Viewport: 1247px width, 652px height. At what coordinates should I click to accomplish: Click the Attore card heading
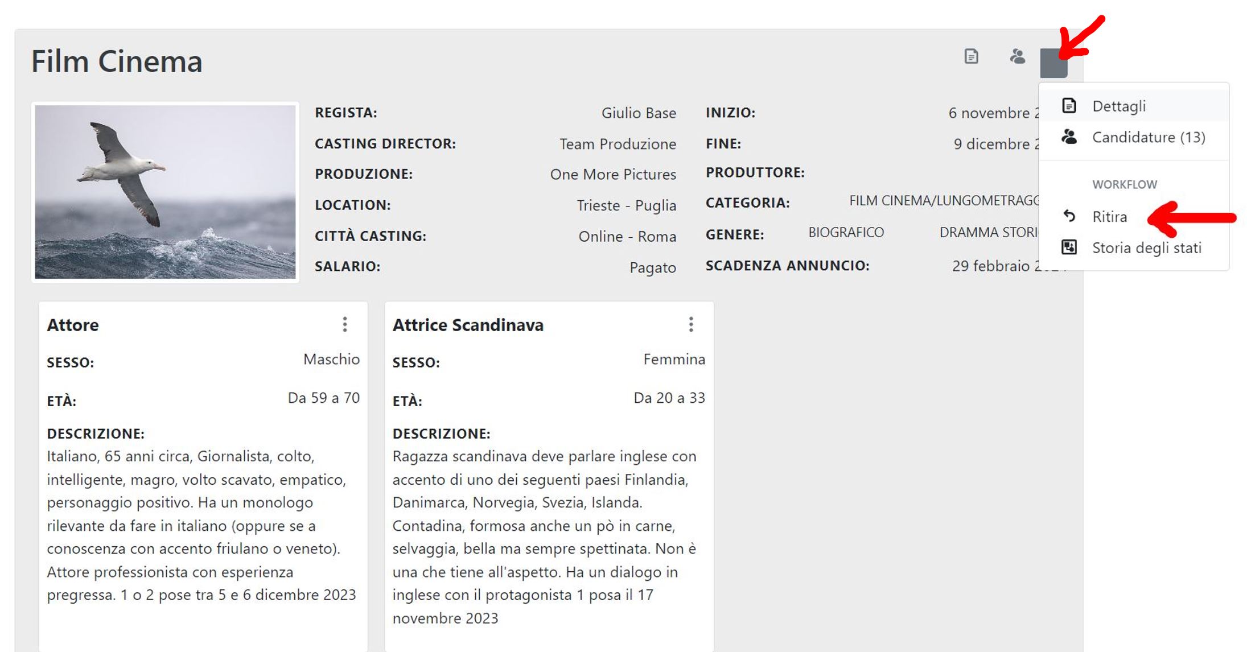pyautogui.click(x=73, y=325)
